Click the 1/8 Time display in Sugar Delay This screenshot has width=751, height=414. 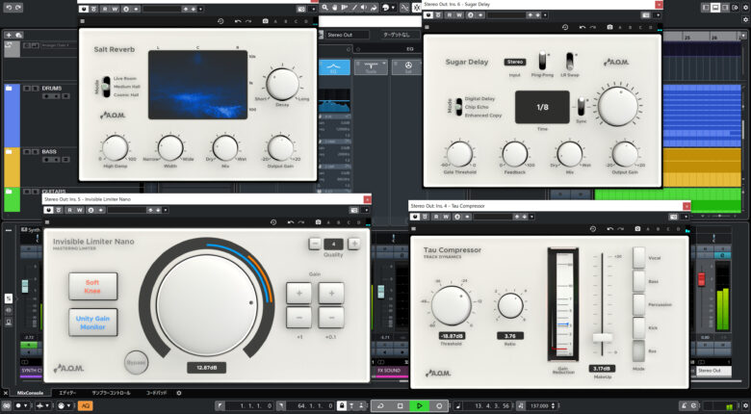[x=542, y=107]
